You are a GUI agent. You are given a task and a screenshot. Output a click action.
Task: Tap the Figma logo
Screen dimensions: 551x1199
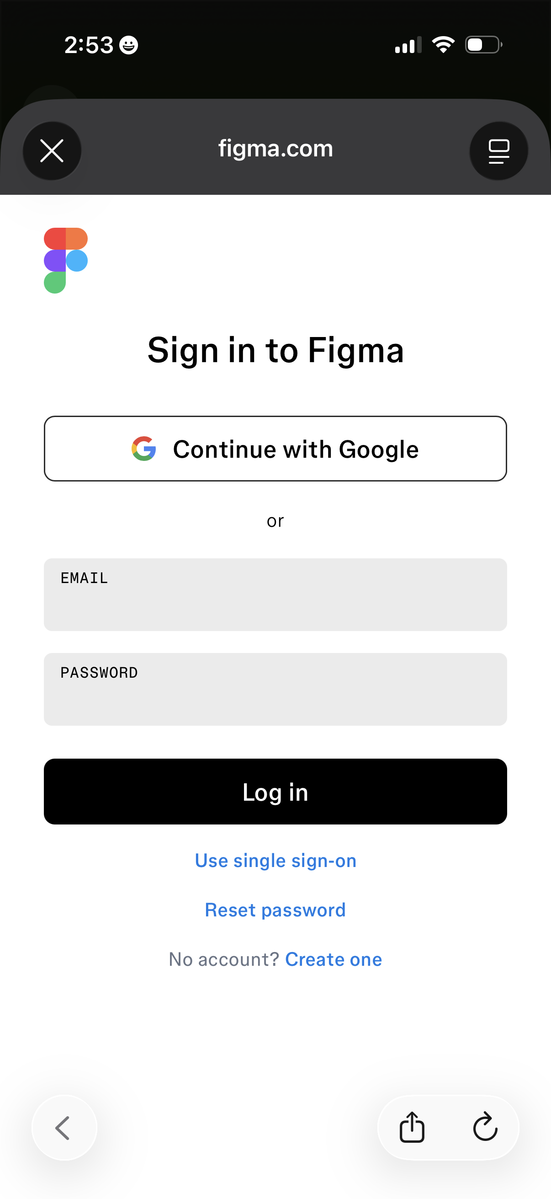(65, 260)
